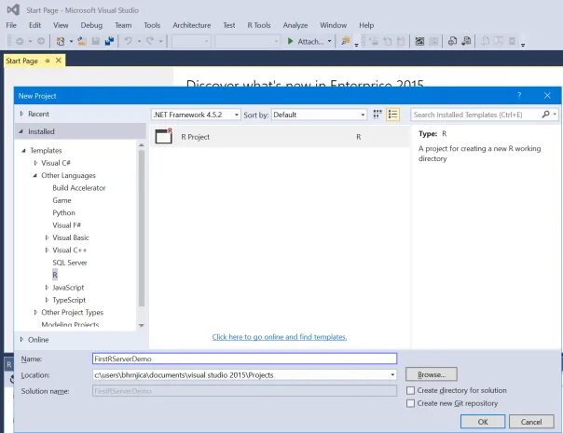Expand the Online section

pos(21,339)
